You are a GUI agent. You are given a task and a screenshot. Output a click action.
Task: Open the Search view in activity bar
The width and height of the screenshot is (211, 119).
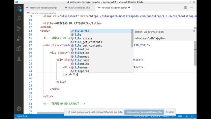pyautogui.click(x=19, y=19)
